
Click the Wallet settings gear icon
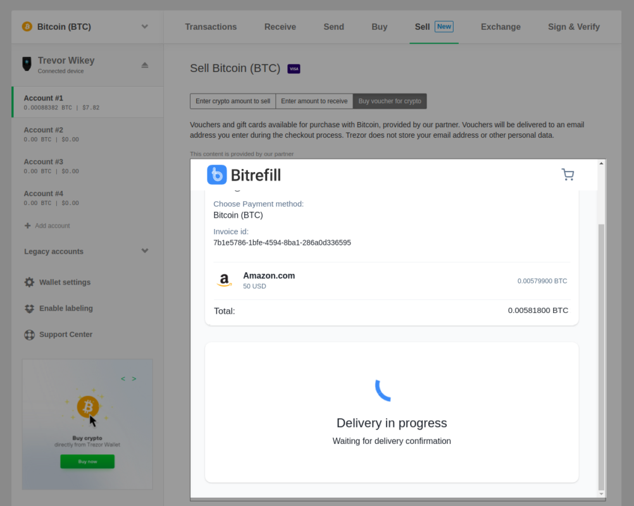click(29, 282)
